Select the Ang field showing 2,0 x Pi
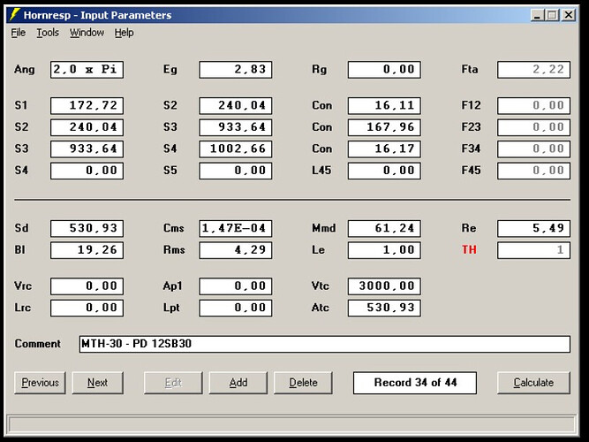Viewport: 589px width, 442px height. (87, 70)
